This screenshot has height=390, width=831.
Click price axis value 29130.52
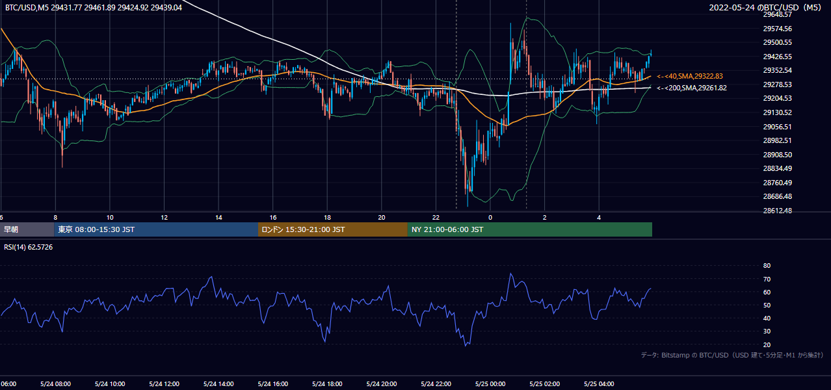(777, 112)
